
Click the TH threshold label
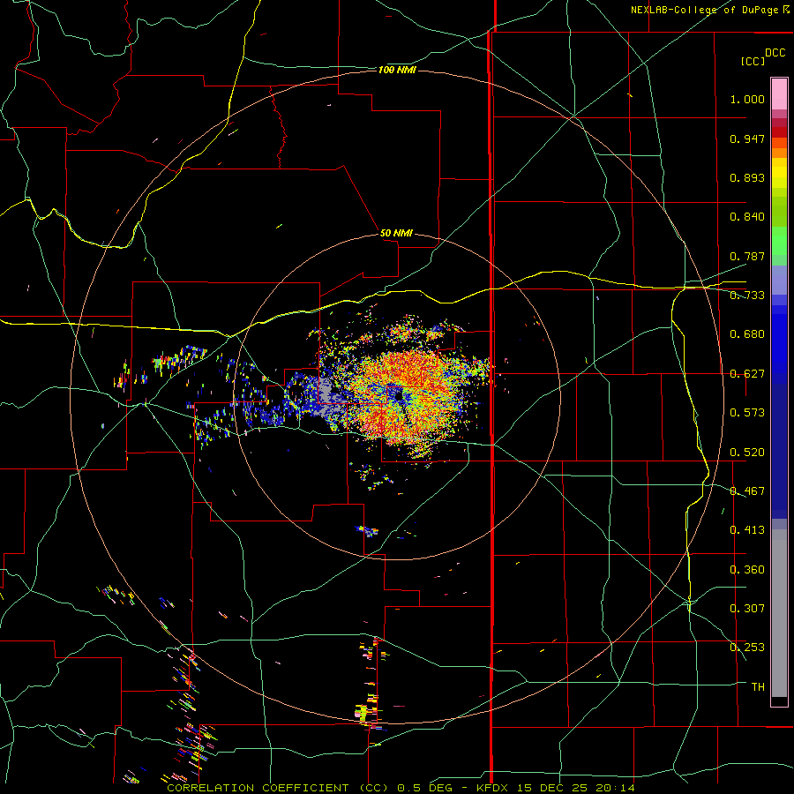pyautogui.click(x=758, y=687)
